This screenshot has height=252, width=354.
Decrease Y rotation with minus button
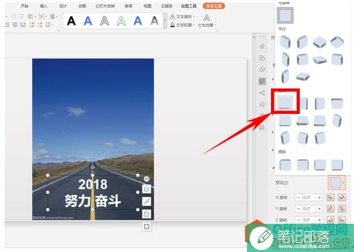click(298, 208)
